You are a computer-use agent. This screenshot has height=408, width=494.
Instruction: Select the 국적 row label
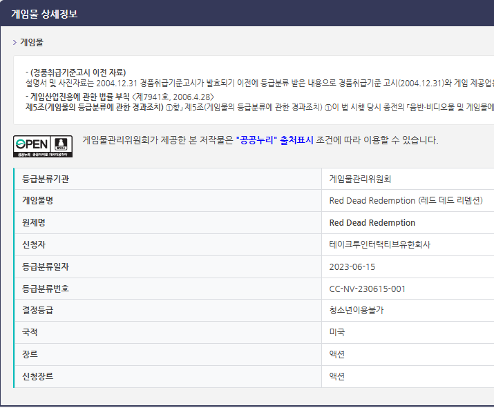[x=30, y=333]
